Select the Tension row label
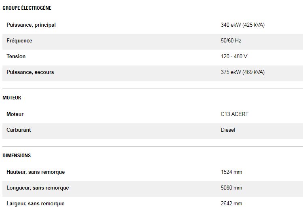This screenshot has height=213, width=303. [16, 57]
